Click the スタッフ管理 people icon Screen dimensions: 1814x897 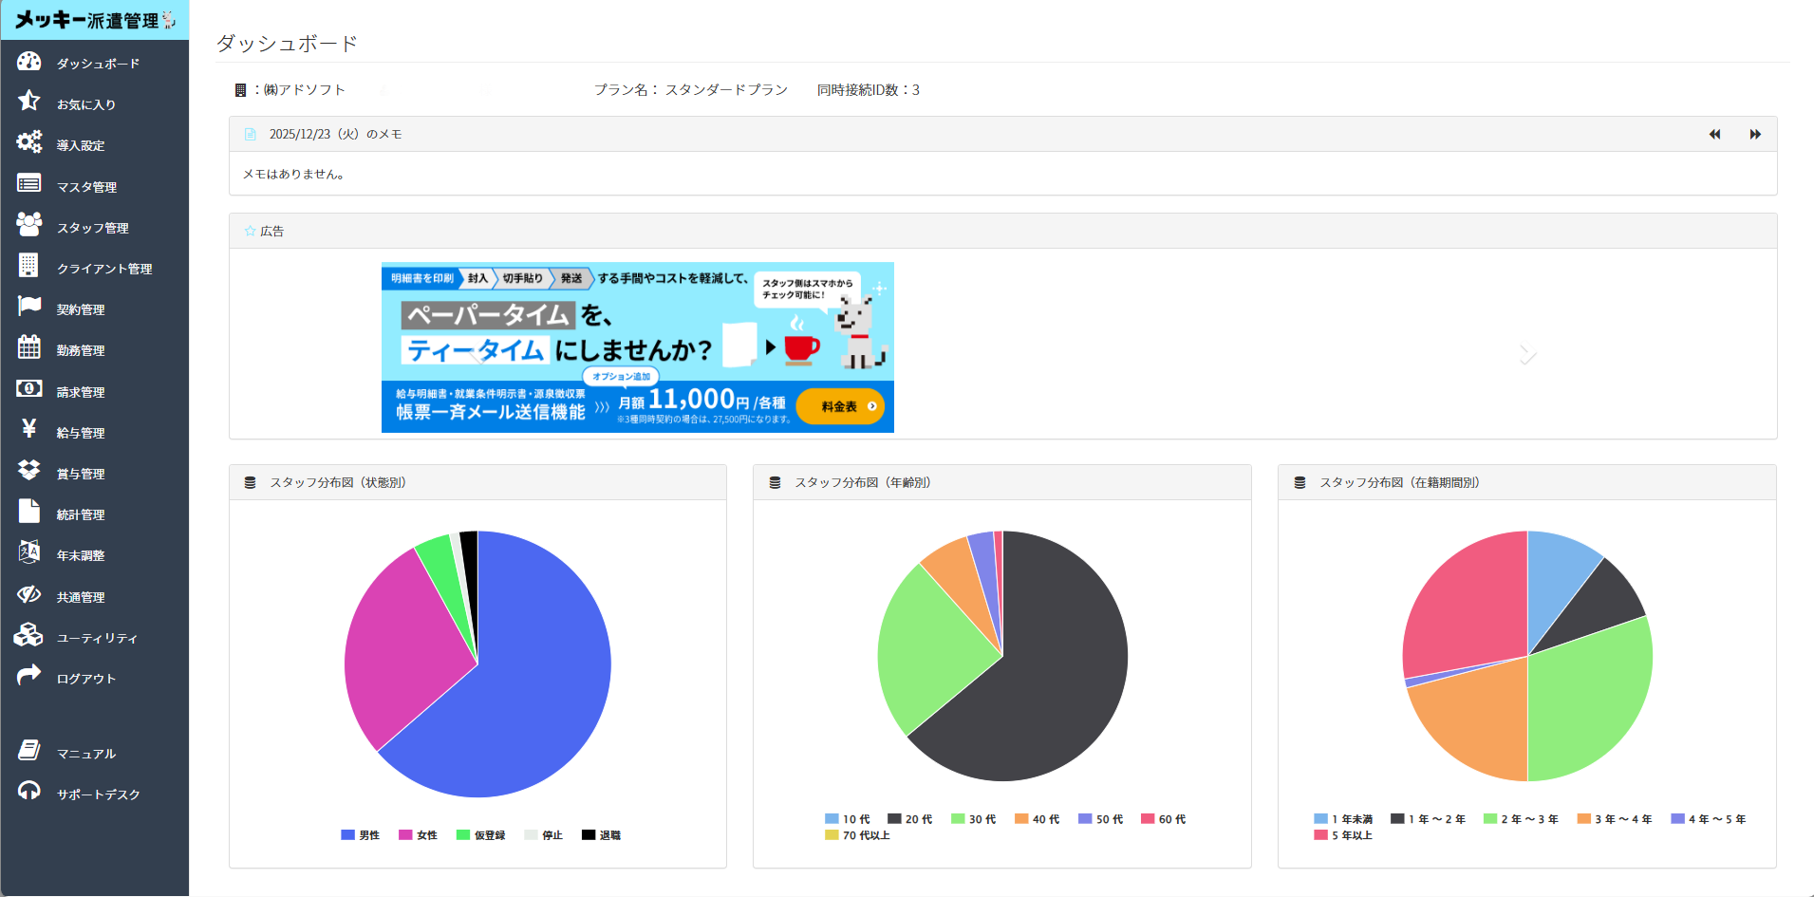click(29, 225)
